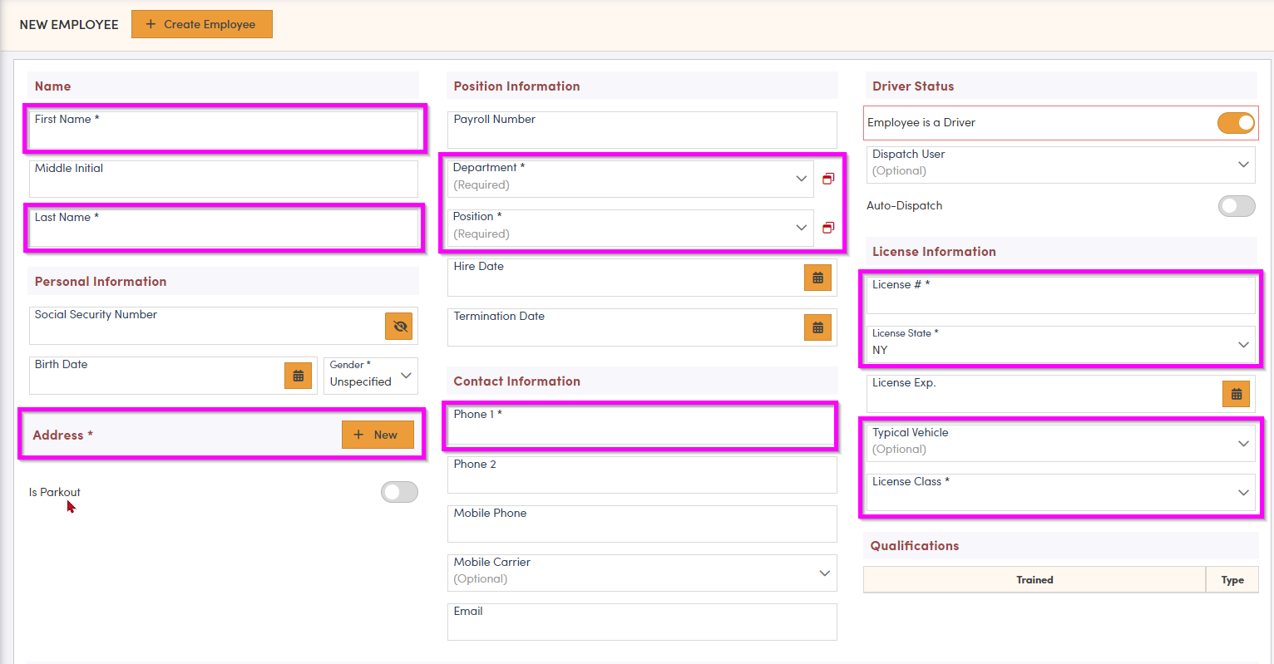Open the License State dropdown
This screenshot has width=1274, height=664.
1243,345
